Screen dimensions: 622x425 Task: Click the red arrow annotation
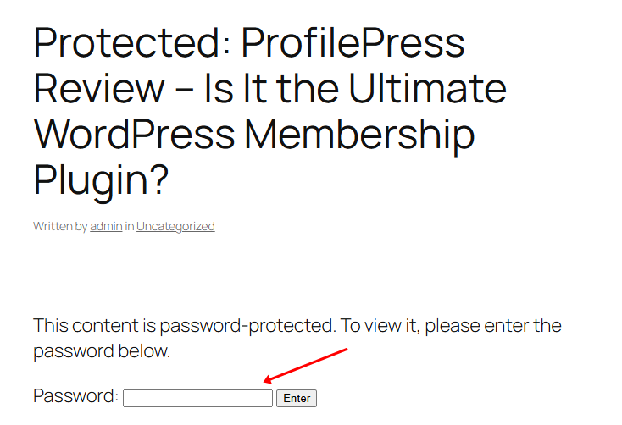click(x=305, y=365)
